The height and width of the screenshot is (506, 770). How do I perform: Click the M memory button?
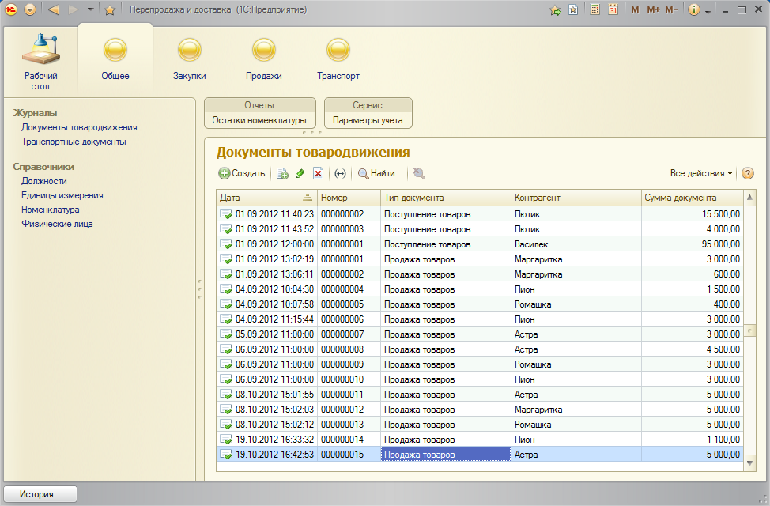635,9
